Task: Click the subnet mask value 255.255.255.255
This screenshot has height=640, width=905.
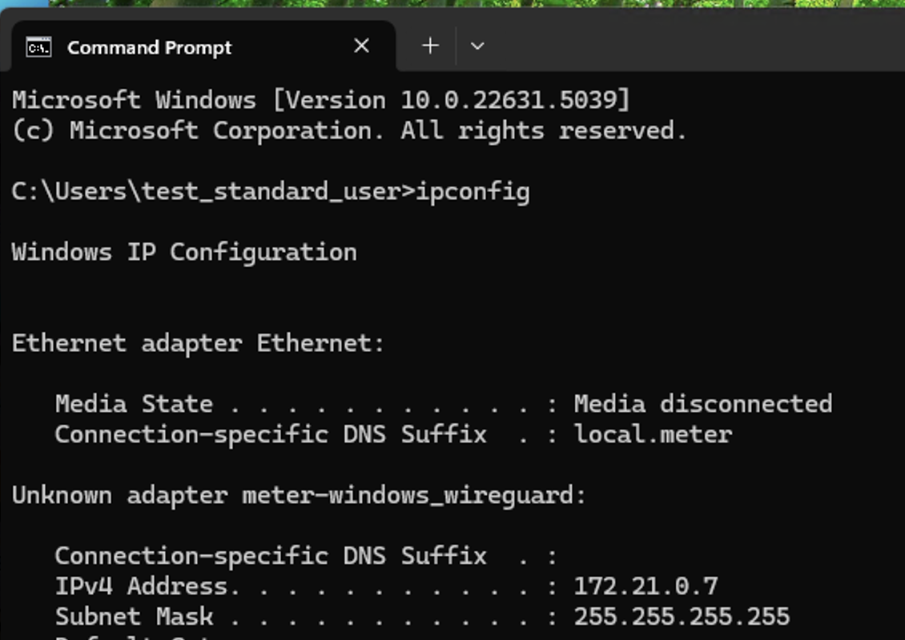Action: 682,617
